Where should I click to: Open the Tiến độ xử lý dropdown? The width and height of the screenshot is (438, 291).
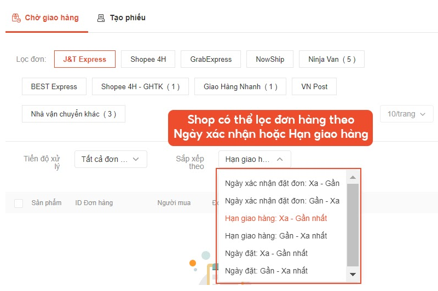point(111,159)
